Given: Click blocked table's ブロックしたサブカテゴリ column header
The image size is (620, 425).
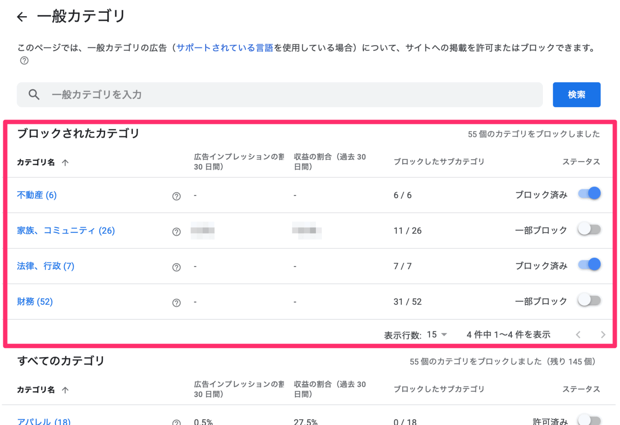Looking at the screenshot, I should [x=439, y=162].
